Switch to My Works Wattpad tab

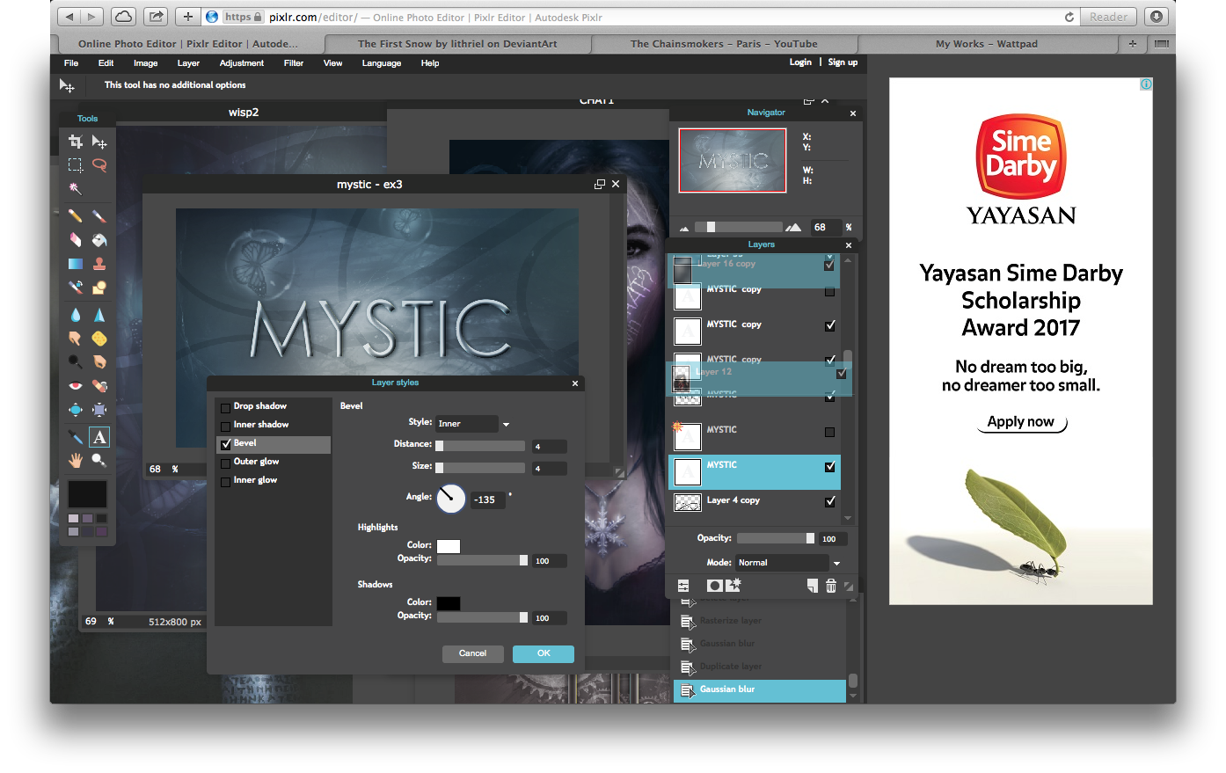tap(987, 43)
